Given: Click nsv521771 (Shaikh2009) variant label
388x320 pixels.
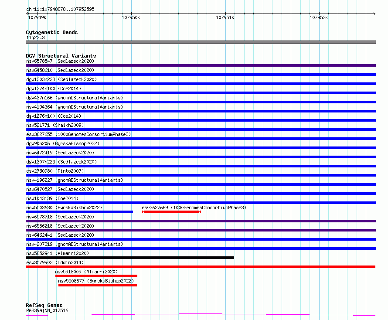Looking at the screenshot, I should click(55, 125).
